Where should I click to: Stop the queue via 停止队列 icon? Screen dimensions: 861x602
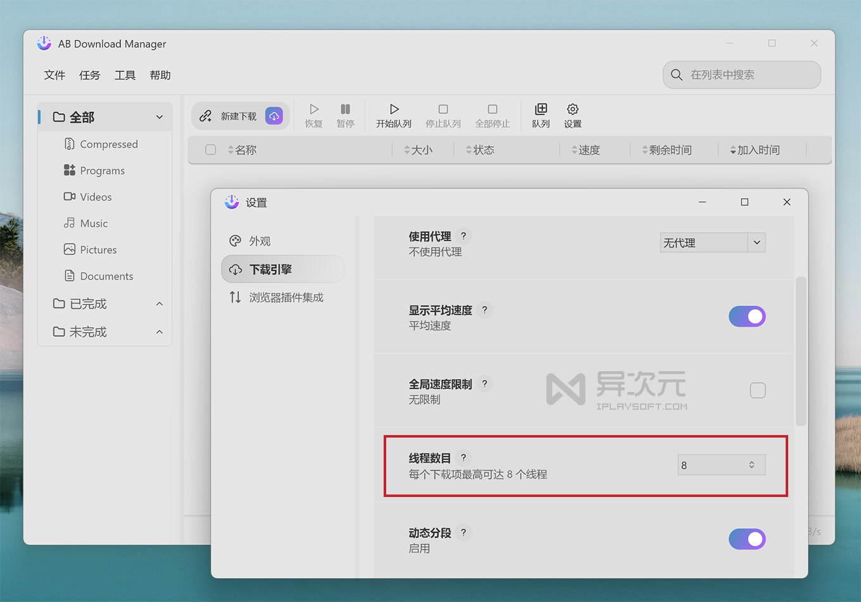click(x=443, y=114)
